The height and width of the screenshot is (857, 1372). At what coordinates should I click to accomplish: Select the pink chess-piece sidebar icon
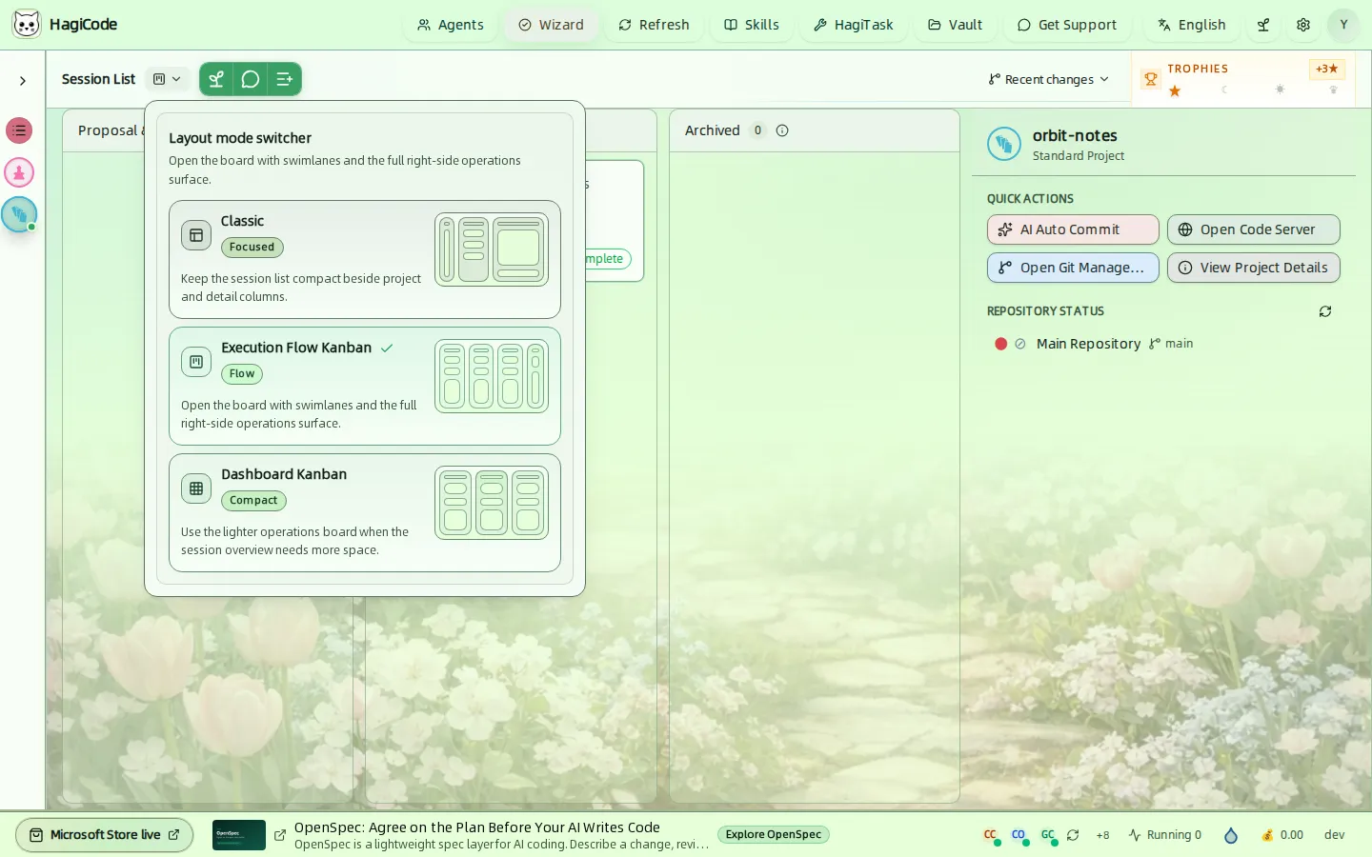coord(19,172)
